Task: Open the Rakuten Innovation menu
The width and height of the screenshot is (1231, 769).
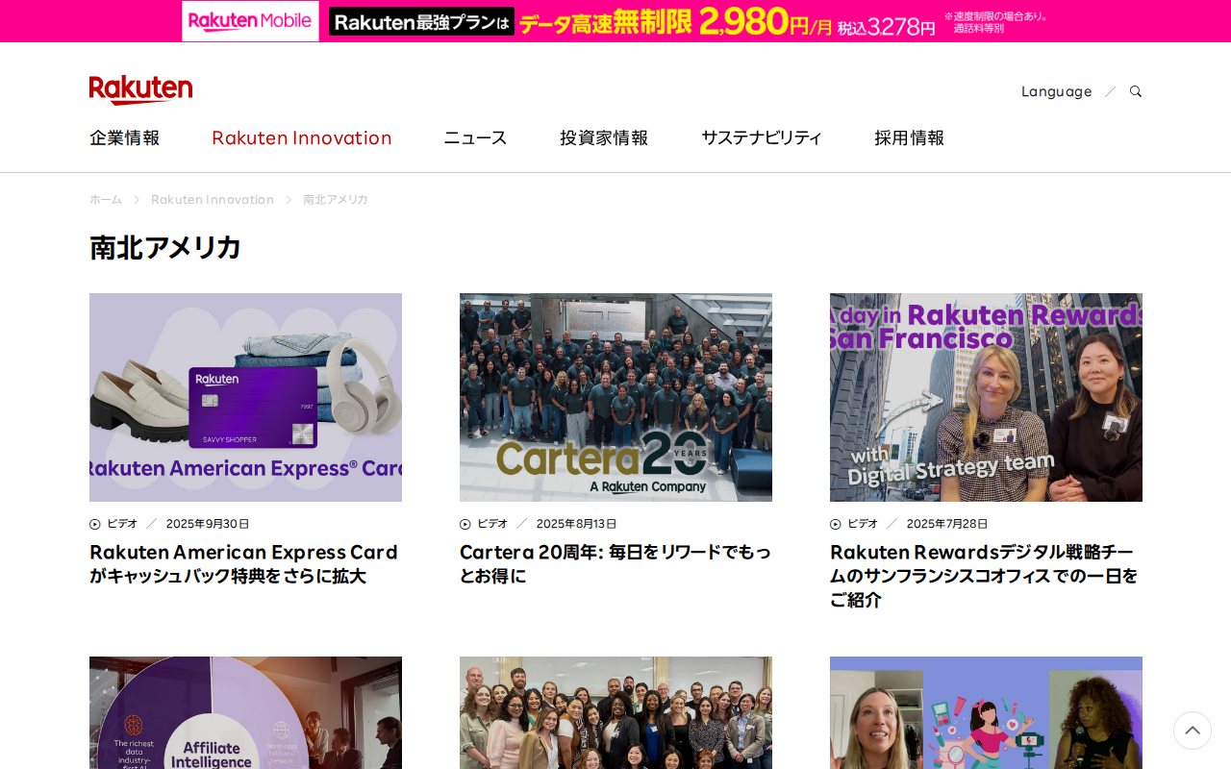Action: pos(302,137)
